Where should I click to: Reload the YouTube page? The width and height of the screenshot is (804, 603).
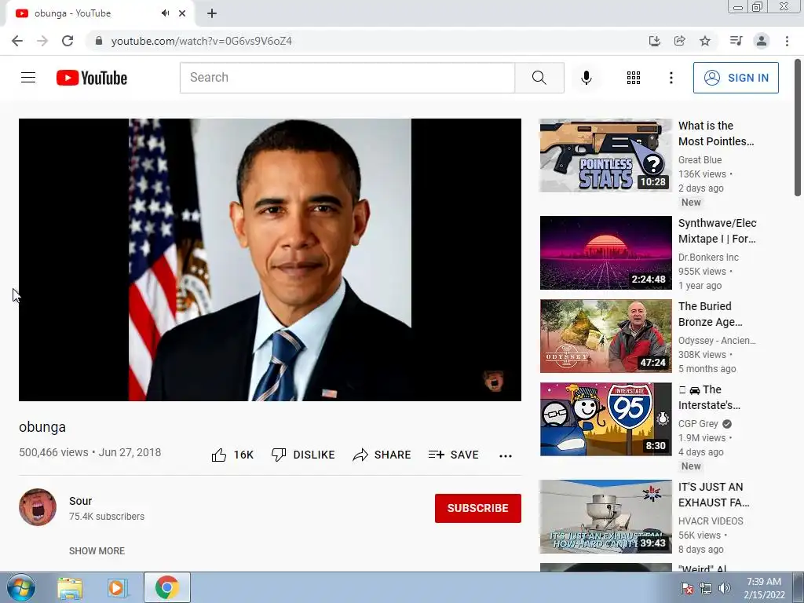point(68,41)
